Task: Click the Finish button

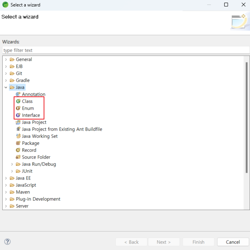Action: (x=198, y=242)
